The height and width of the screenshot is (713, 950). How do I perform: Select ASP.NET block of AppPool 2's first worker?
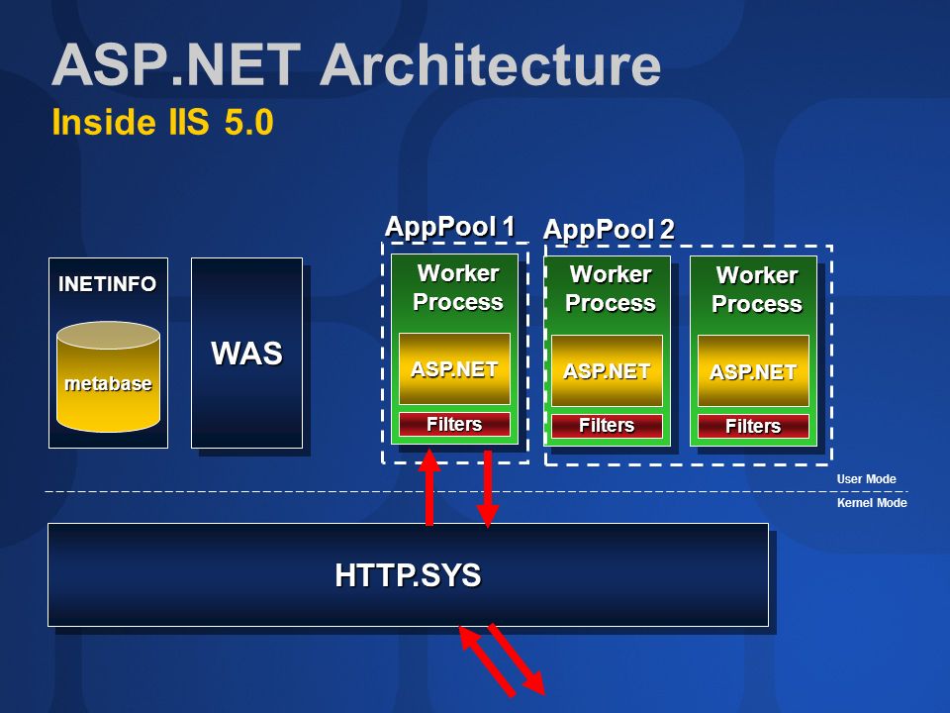tap(607, 370)
